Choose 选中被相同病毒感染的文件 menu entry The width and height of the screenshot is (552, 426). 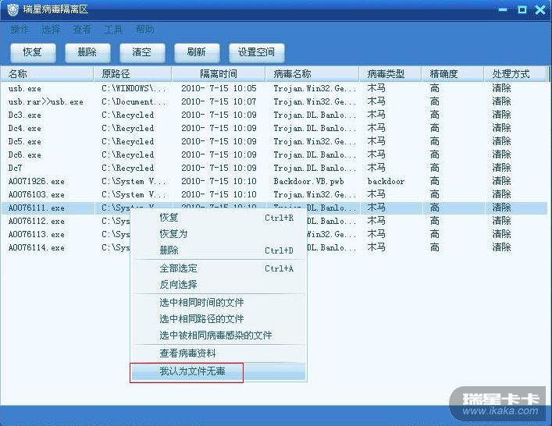(x=219, y=335)
